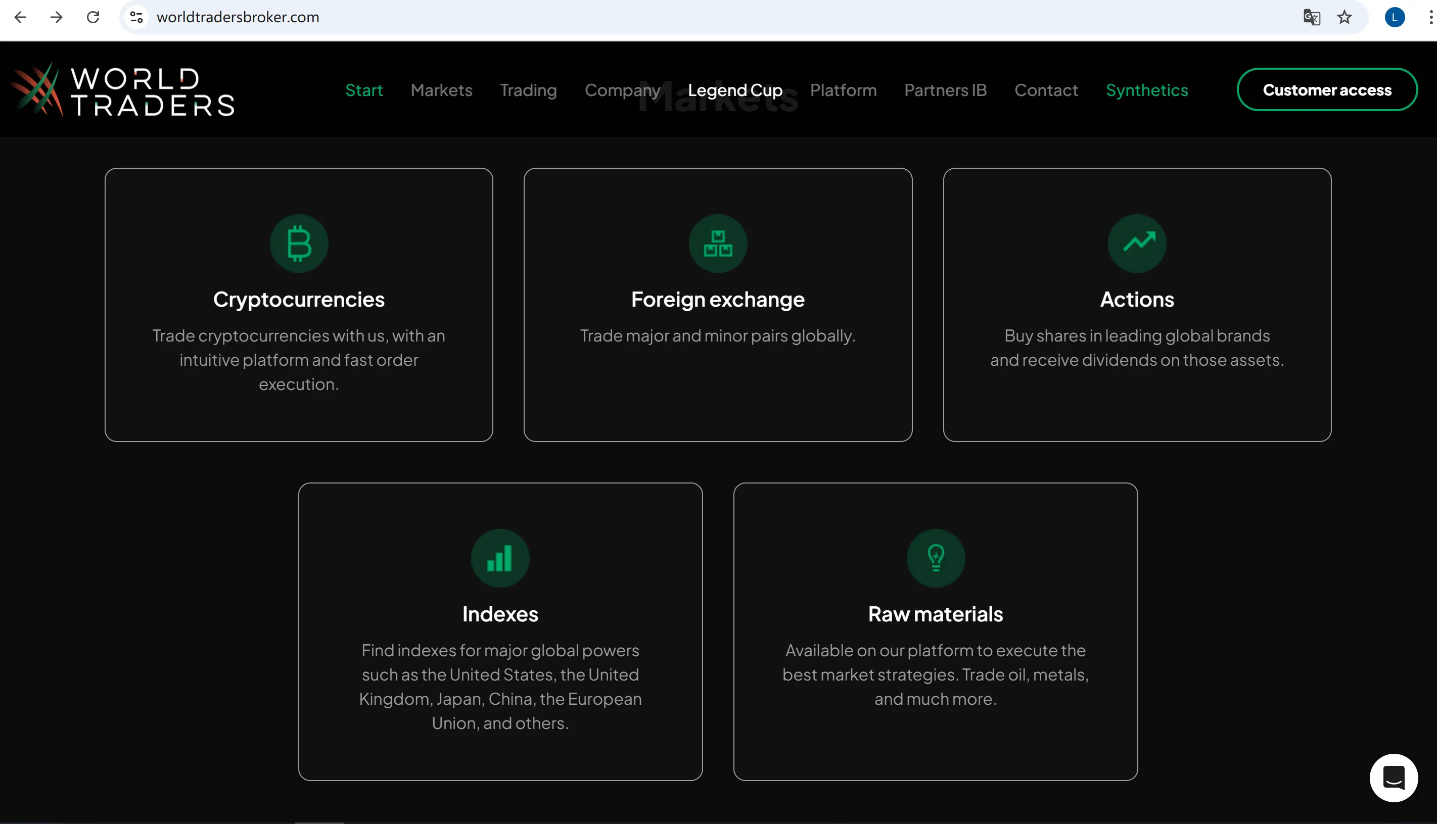The width and height of the screenshot is (1437, 824).
Task: Open the Synthetics link
Action: [x=1146, y=90]
